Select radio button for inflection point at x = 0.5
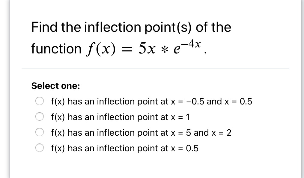304x178 pixels. [40, 148]
